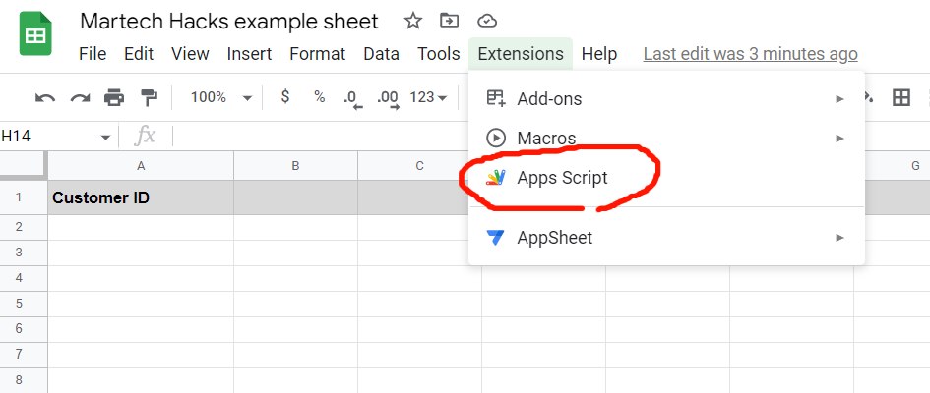Select the Customer ID cell

tap(141, 197)
